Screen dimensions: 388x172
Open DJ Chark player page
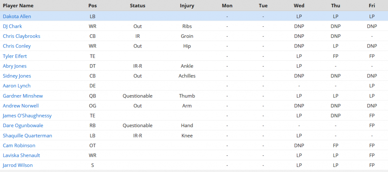pyautogui.click(x=12, y=26)
